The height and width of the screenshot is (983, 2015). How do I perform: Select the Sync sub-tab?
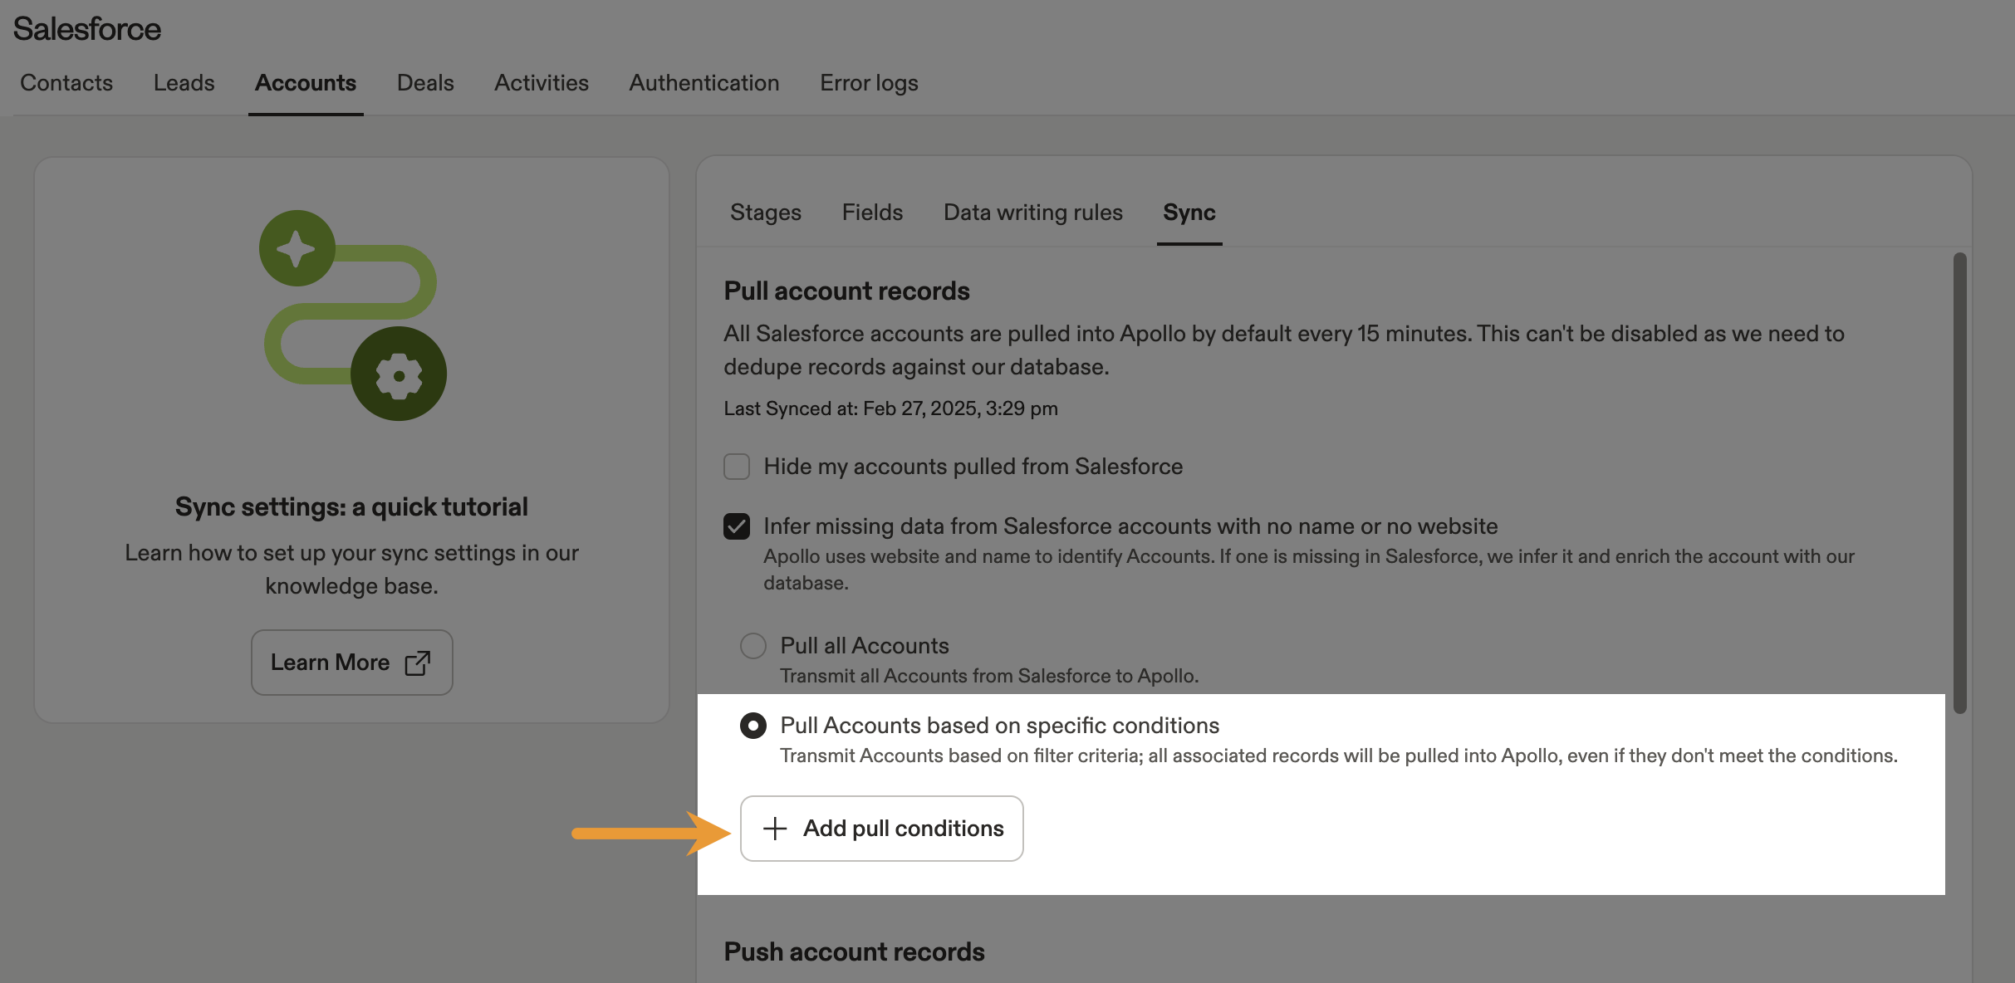pos(1189,213)
